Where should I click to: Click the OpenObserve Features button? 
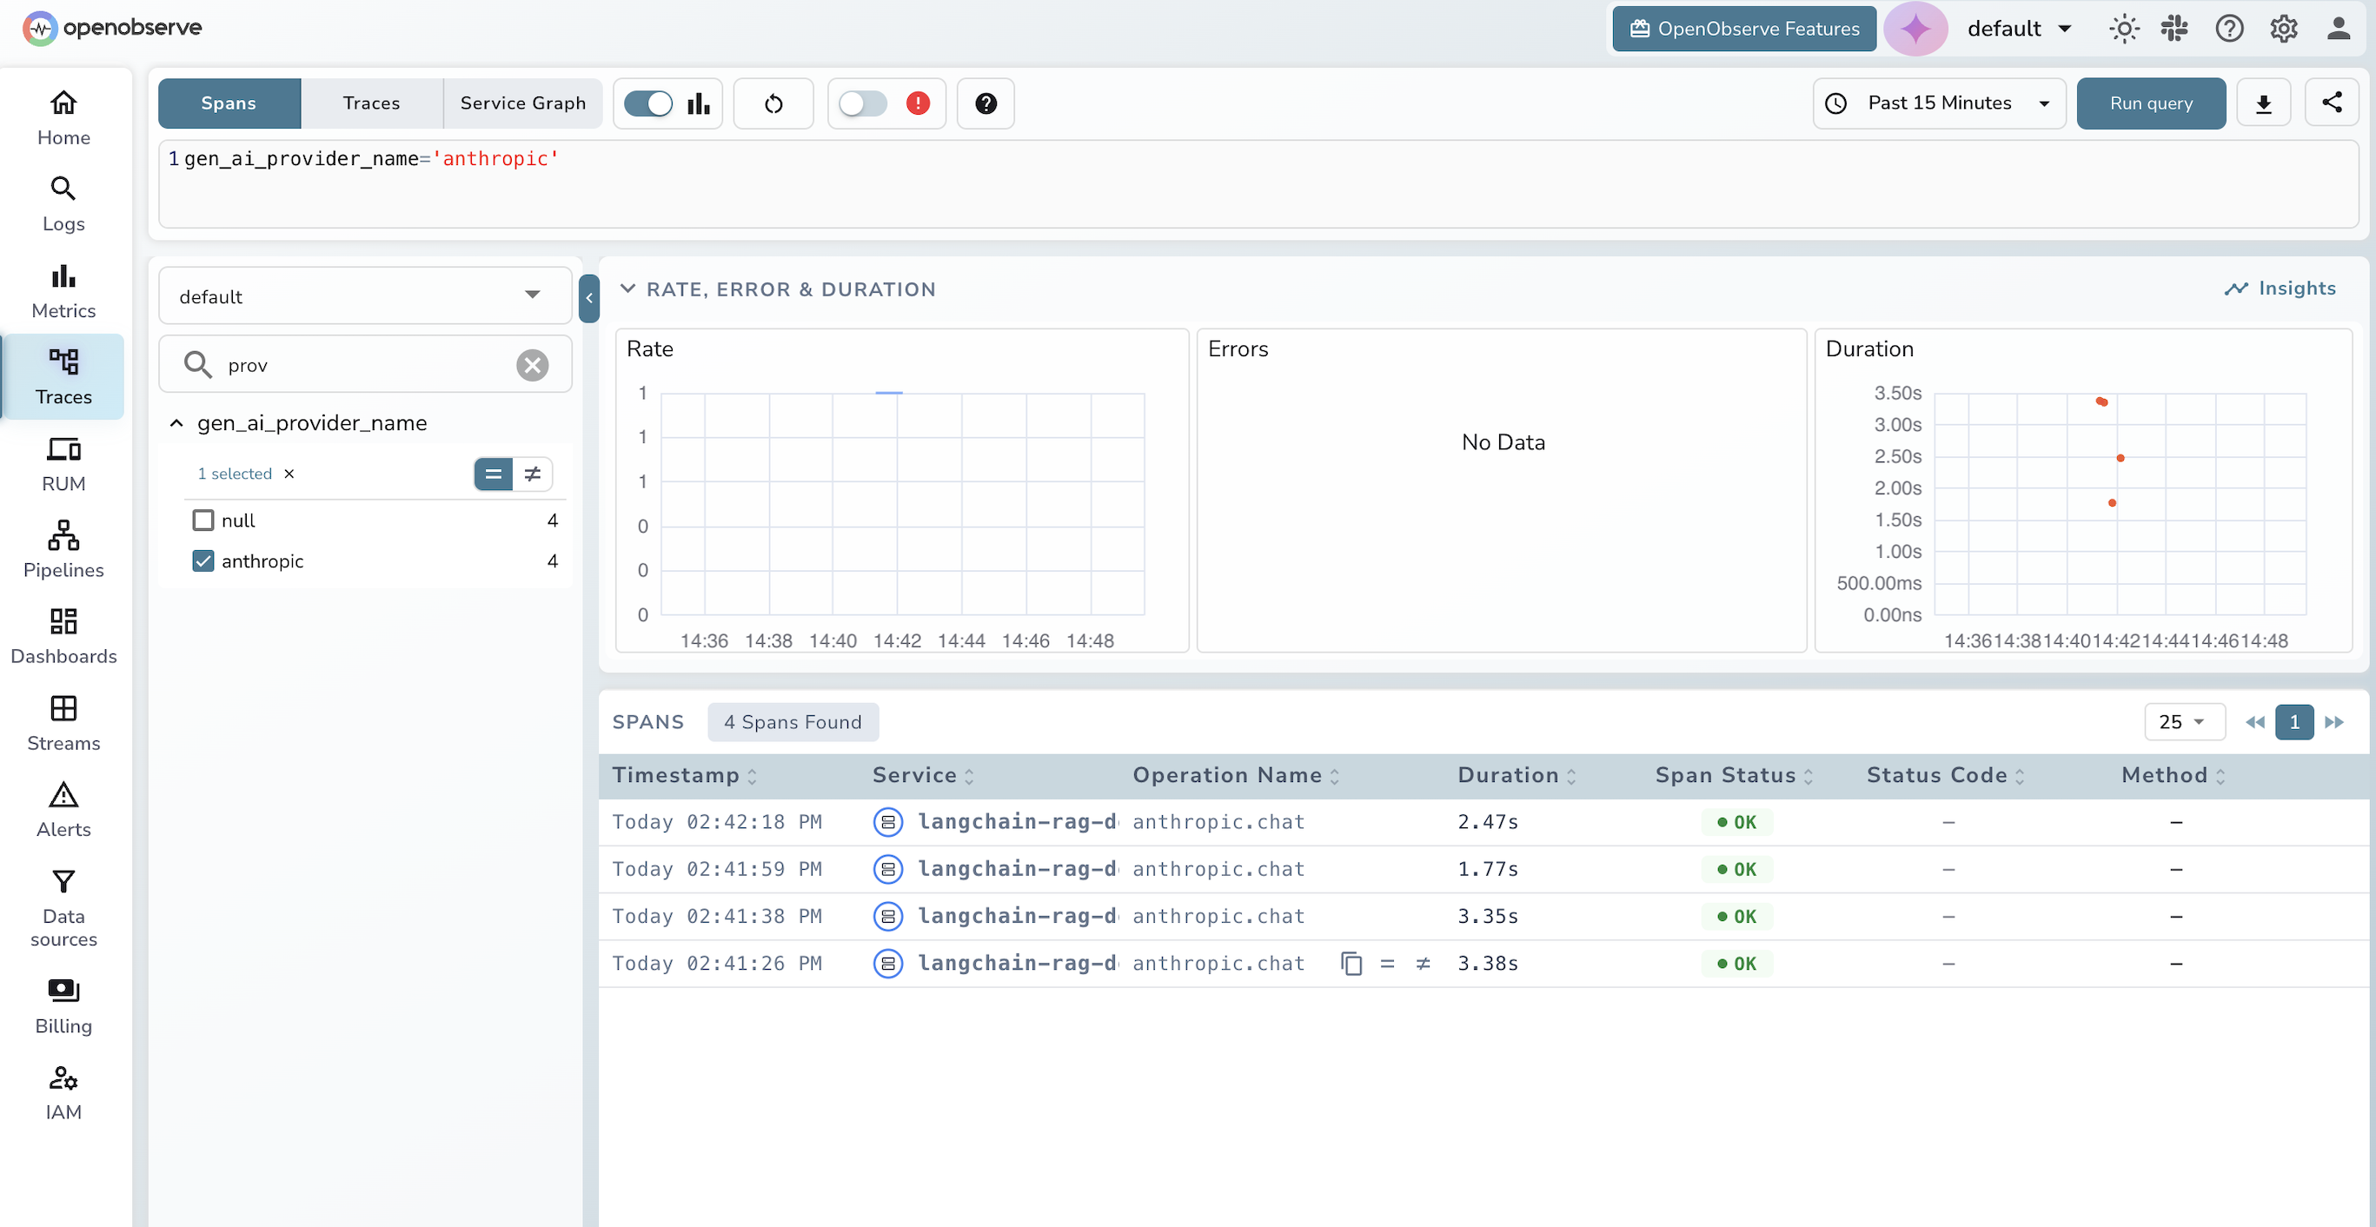(x=1743, y=29)
